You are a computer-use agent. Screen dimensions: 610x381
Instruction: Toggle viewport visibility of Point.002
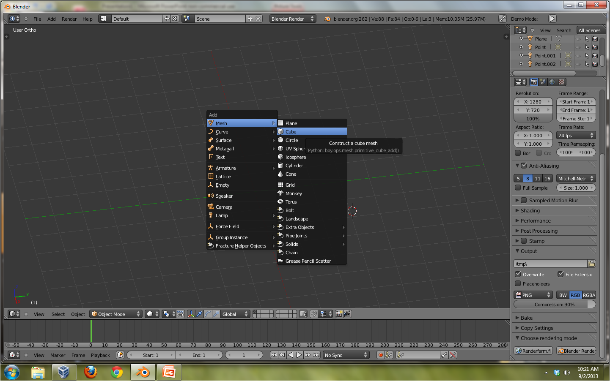578,64
